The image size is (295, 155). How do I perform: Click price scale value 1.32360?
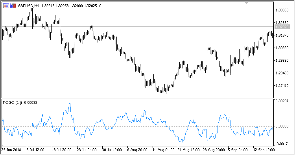tap(282, 23)
